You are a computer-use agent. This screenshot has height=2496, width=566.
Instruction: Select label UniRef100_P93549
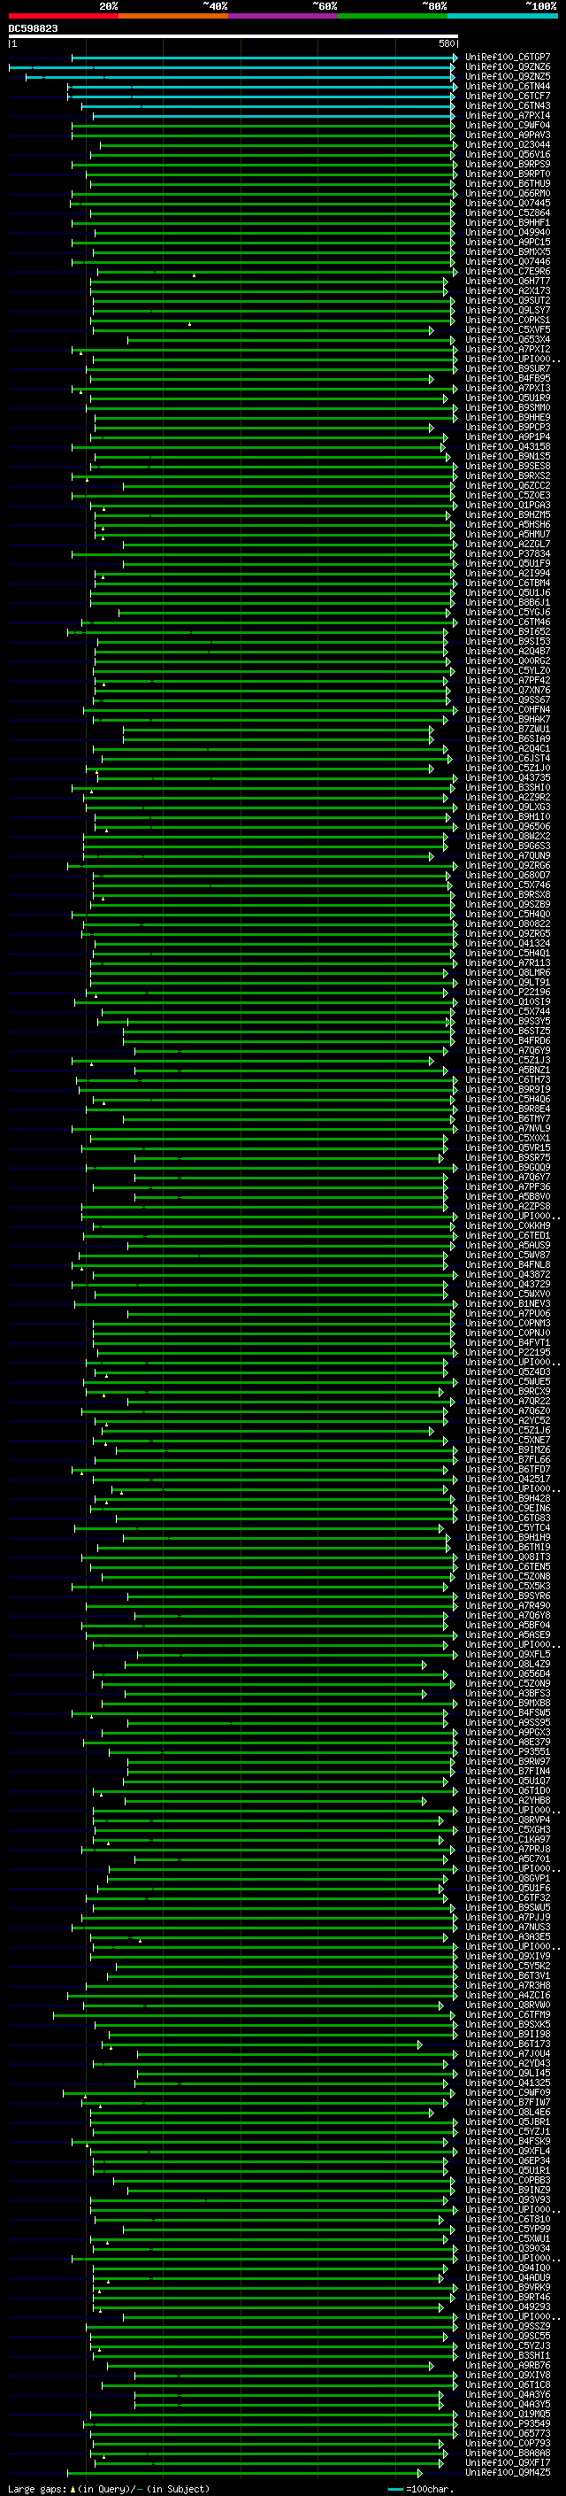(x=508, y=2423)
